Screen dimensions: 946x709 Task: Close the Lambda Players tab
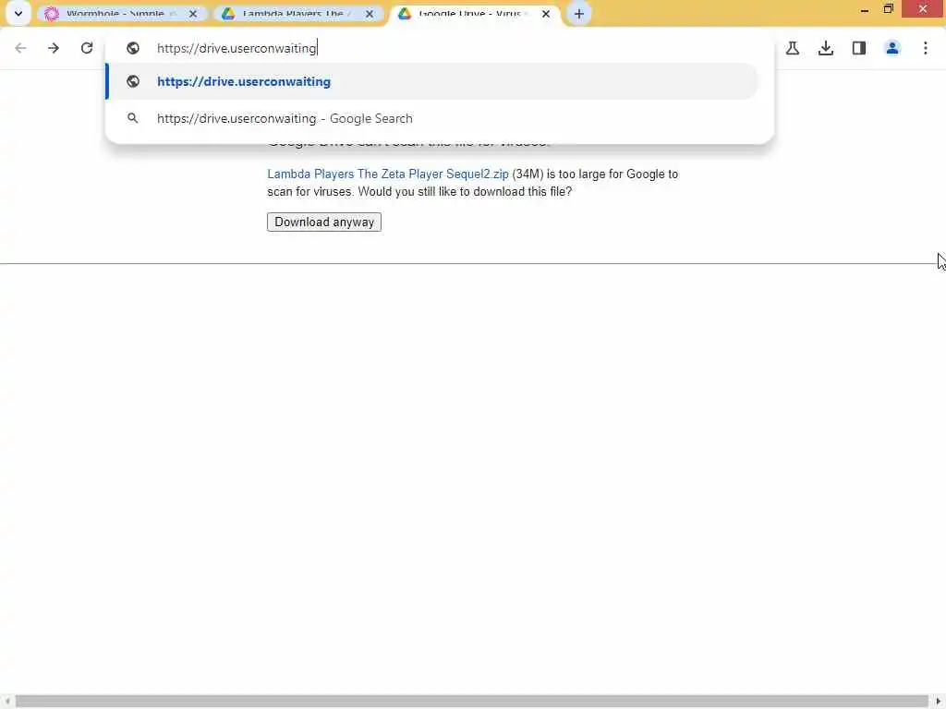370,13
